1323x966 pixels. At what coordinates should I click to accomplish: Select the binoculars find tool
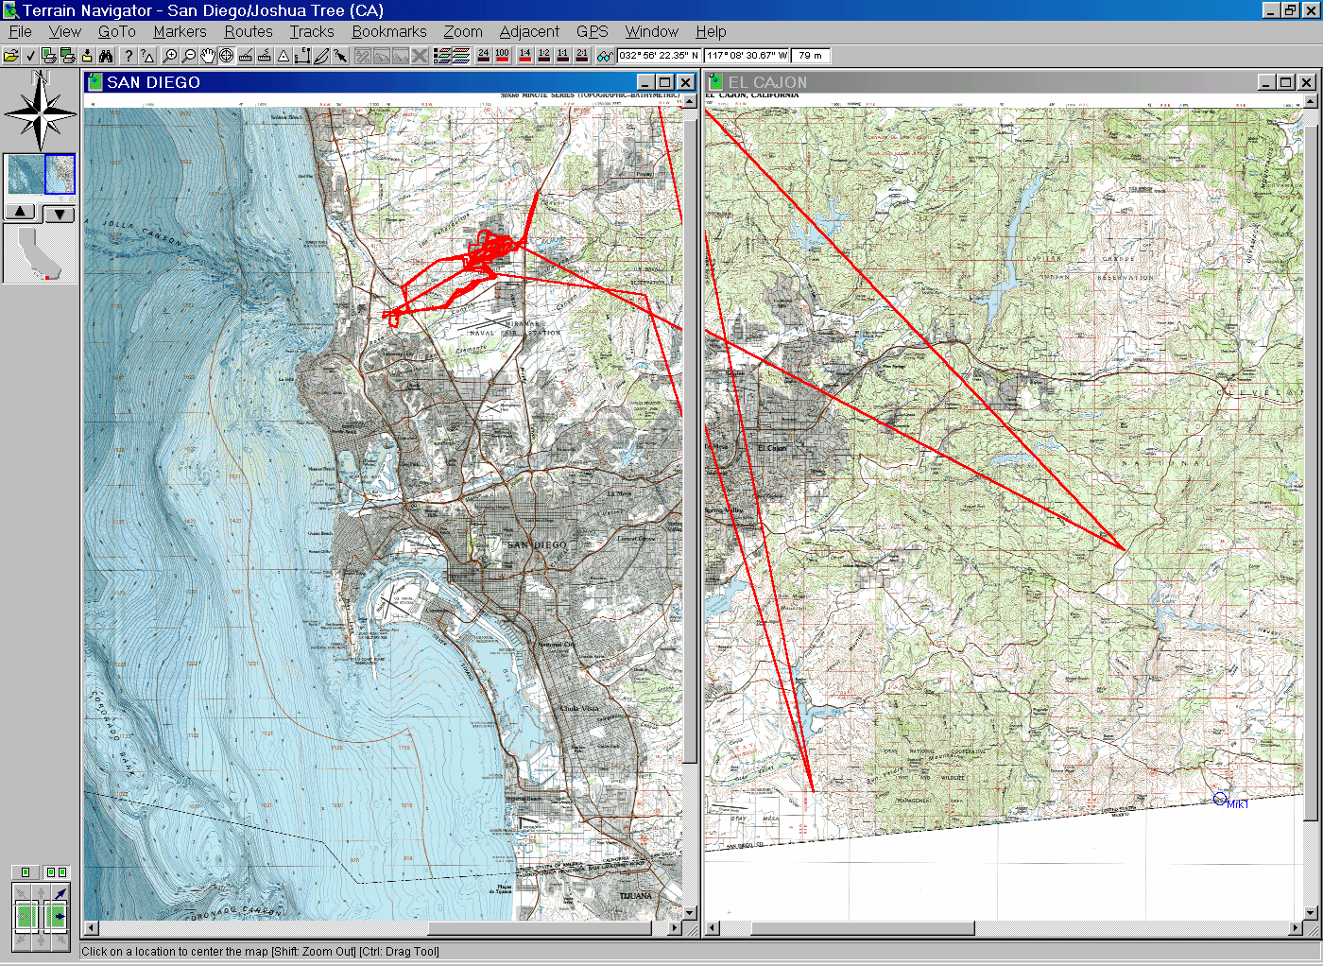[106, 56]
